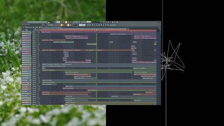224x126 pixels.
Task: Select the Track 1 header label
Action: click(34, 32)
